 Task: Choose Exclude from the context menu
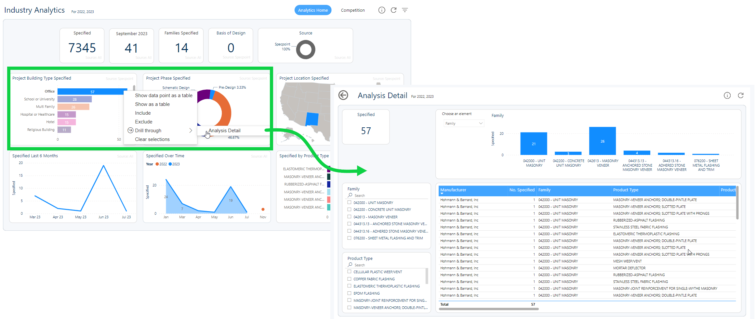(144, 122)
